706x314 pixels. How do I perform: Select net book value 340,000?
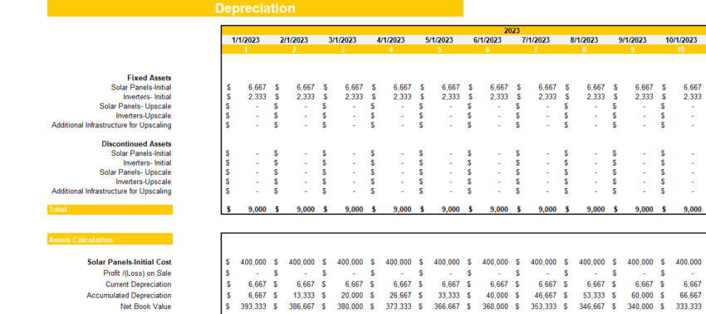(x=640, y=307)
